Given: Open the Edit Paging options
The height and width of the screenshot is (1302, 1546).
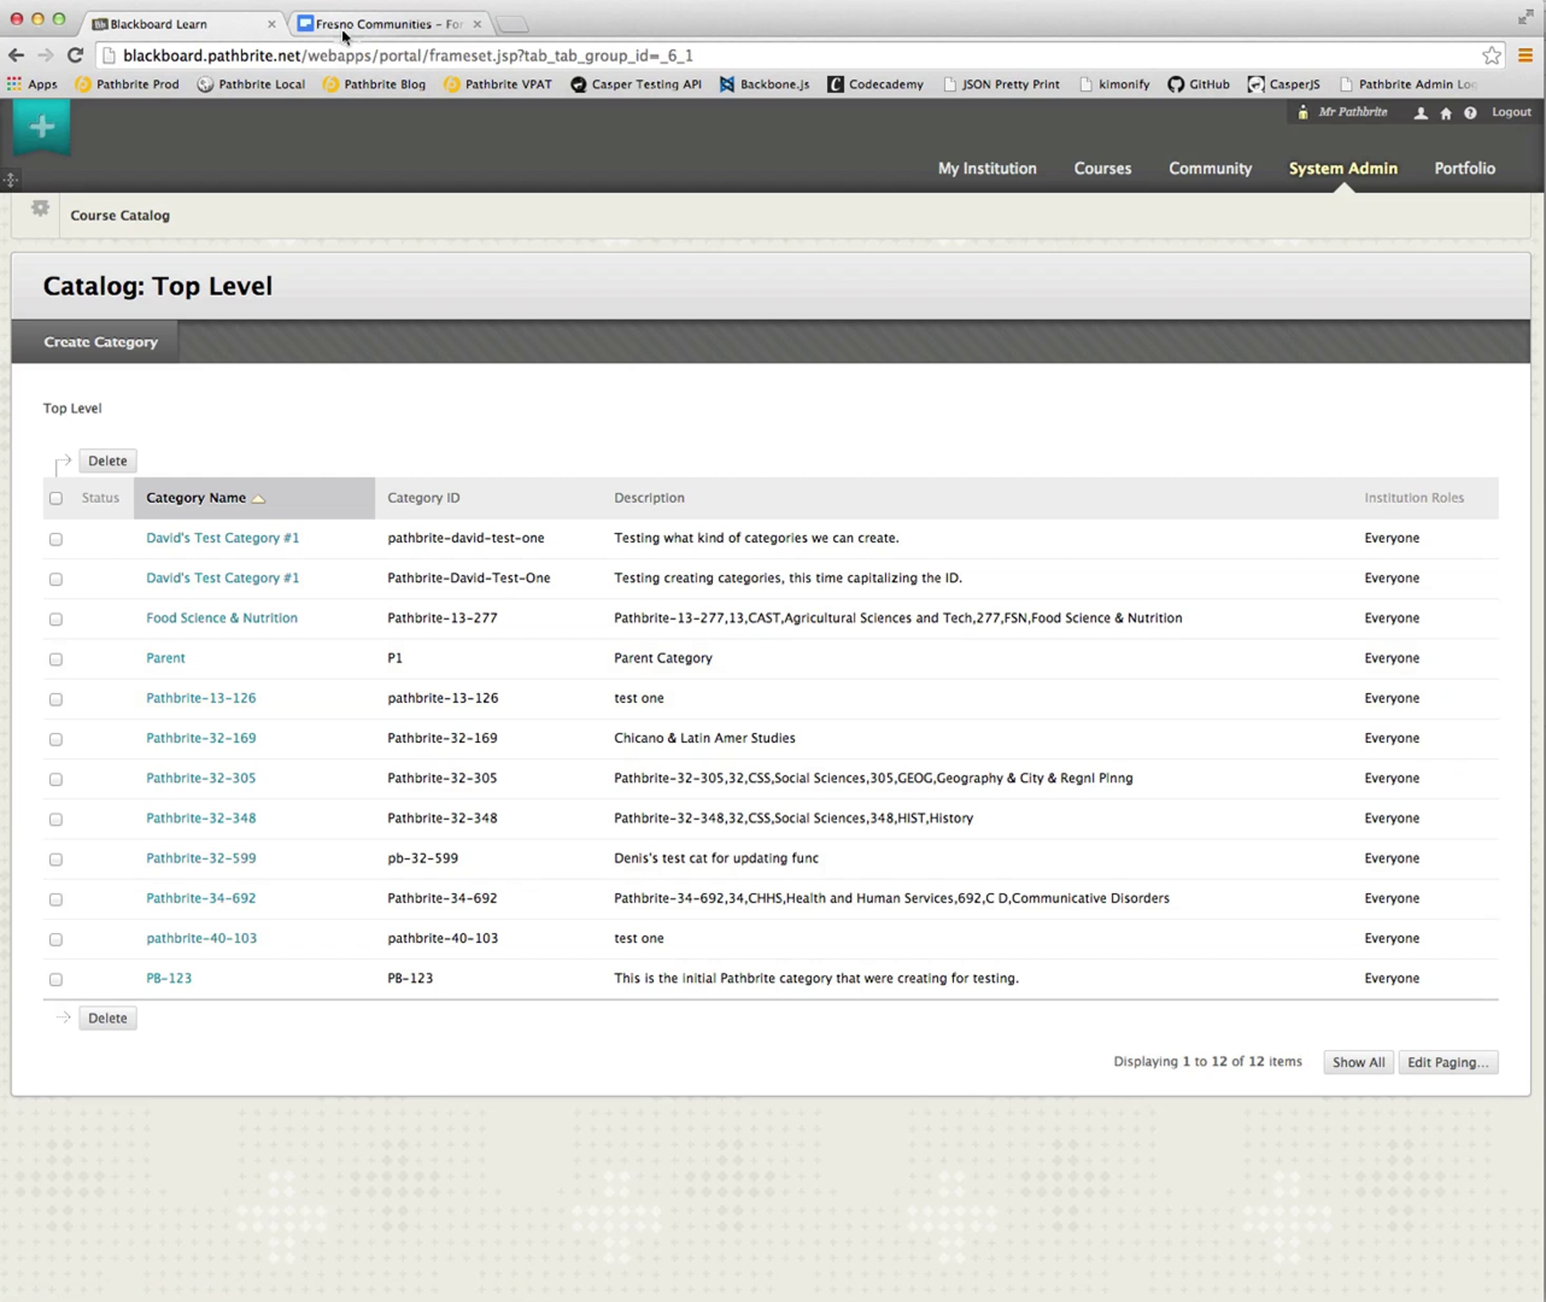Looking at the screenshot, I should 1448,1062.
